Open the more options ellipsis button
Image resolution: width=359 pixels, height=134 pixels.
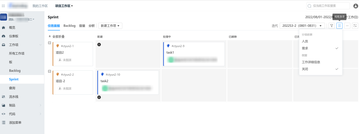point(347,26)
